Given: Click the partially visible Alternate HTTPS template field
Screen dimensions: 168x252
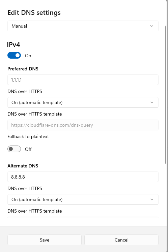Looking at the screenshot, I should 83,217.
